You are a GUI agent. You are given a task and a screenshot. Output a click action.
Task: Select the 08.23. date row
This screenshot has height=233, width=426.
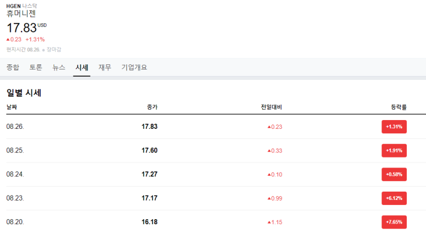point(216,198)
